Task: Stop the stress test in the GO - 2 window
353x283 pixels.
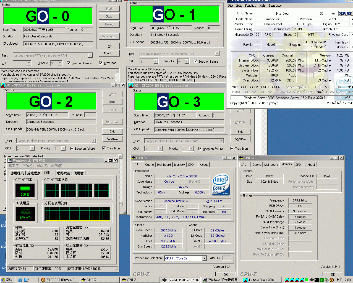Action: click(112, 102)
